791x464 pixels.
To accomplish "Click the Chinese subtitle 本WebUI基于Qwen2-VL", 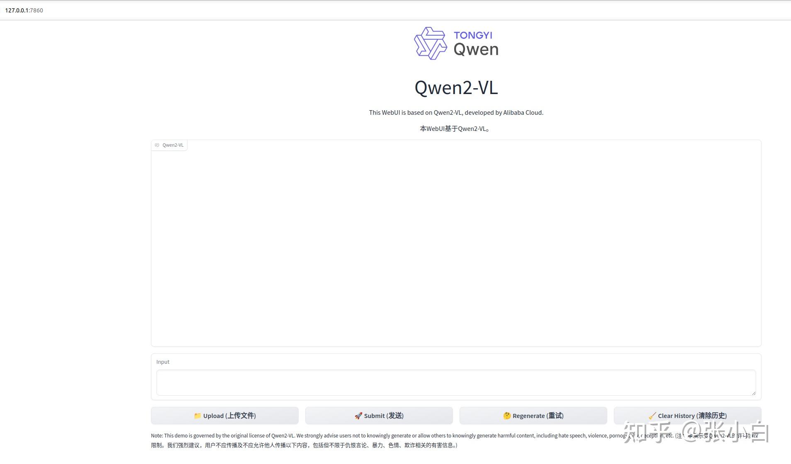I will 455,128.
